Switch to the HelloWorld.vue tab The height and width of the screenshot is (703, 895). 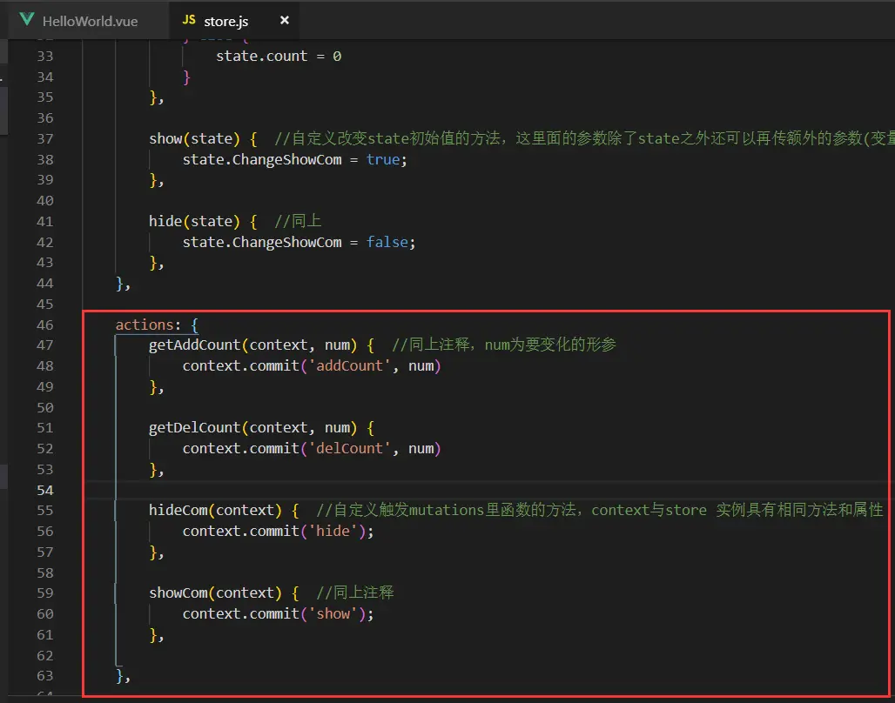(89, 21)
